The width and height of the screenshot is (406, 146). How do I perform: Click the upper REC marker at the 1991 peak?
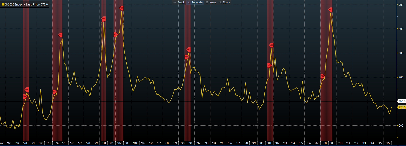coord(188,49)
